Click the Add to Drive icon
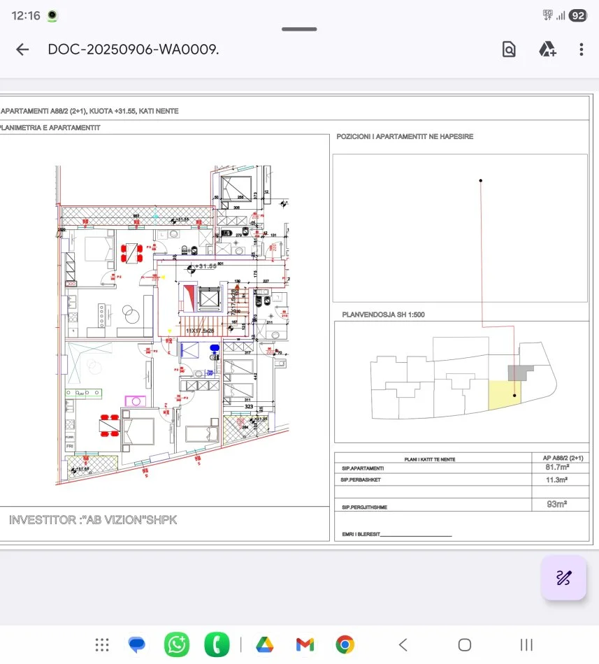 point(547,49)
